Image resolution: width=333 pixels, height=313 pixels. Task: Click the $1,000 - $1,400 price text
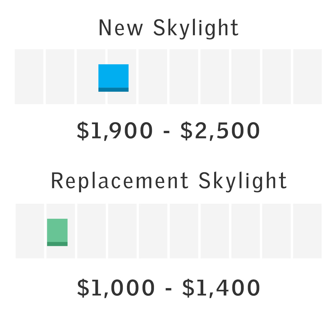click(x=168, y=288)
